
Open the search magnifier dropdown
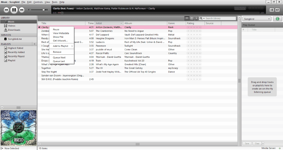pos(202,18)
